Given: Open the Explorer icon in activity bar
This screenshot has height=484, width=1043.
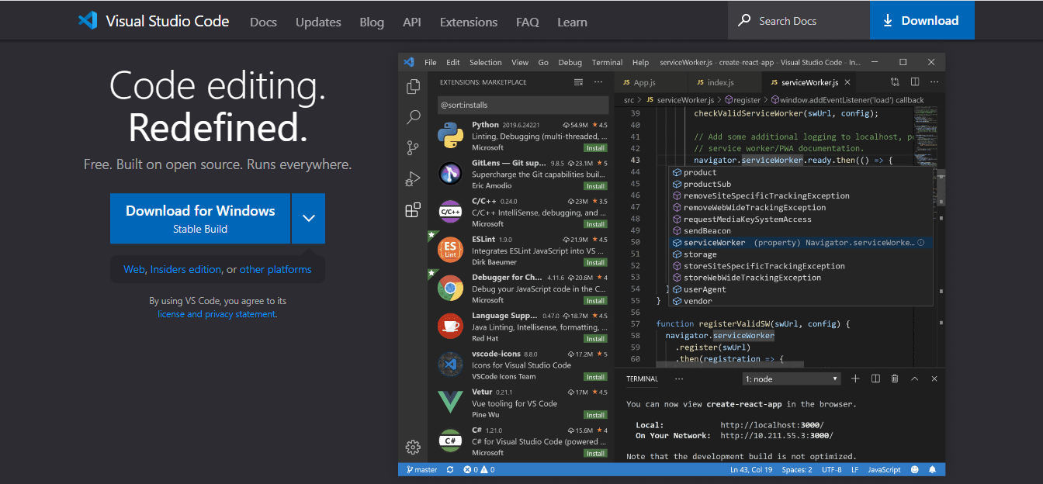Looking at the screenshot, I should click(x=413, y=87).
